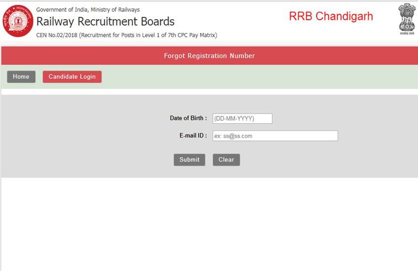Click the white strip between navigation bar and form

(x=209, y=92)
